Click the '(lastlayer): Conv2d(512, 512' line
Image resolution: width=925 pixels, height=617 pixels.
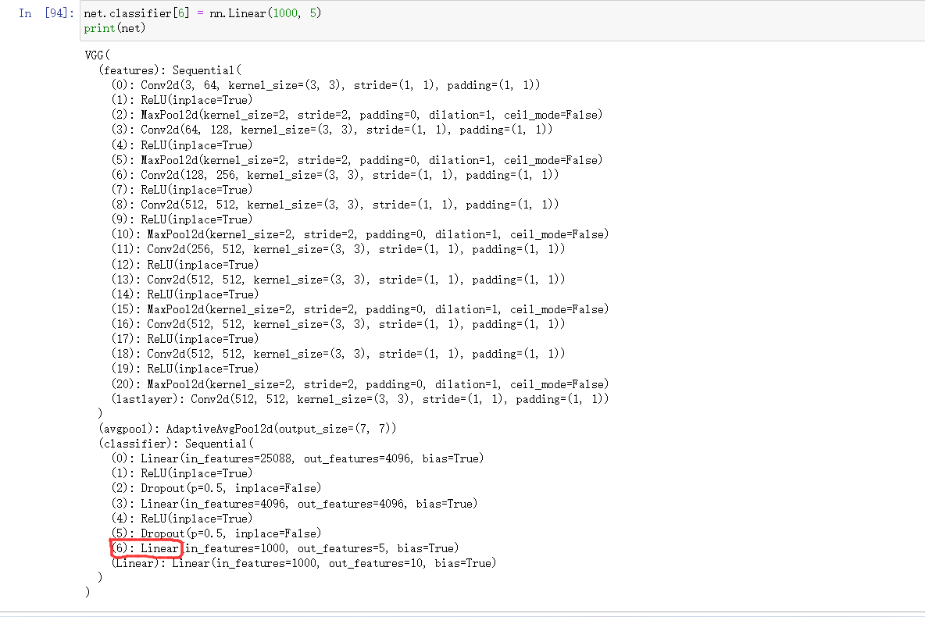coord(360,399)
